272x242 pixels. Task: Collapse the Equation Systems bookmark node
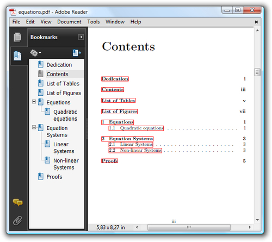(34, 127)
